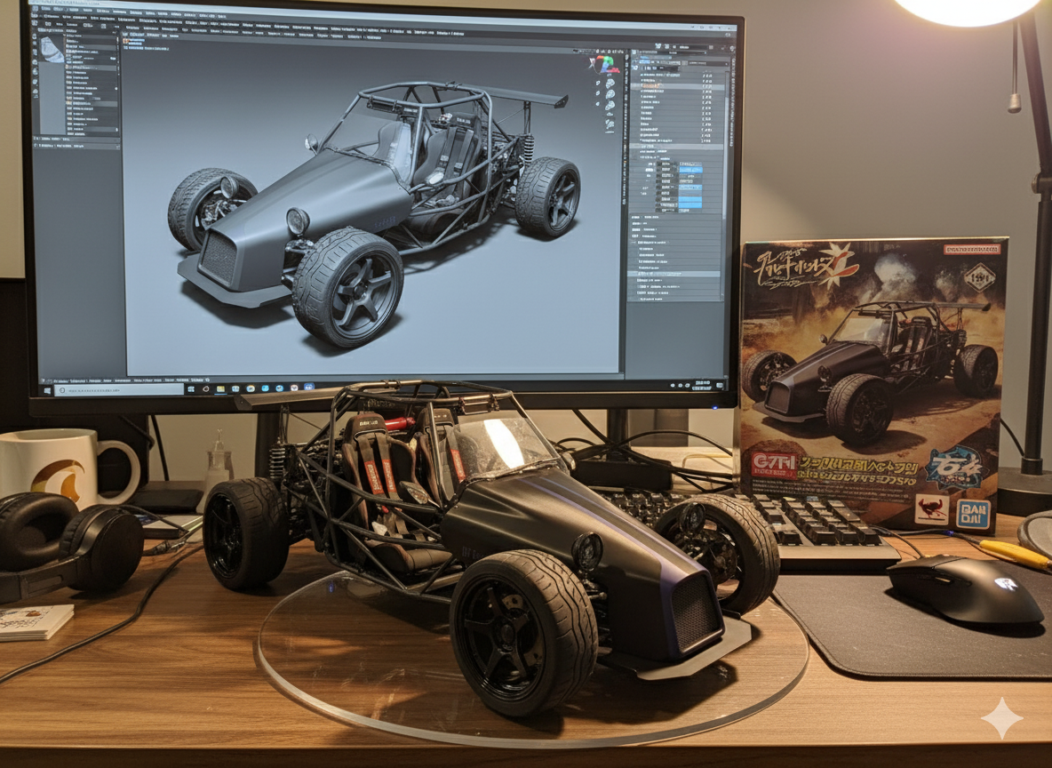This screenshot has width=1052, height=768.
Task: Open the notification center icon in system tray
Action: pos(719,386)
